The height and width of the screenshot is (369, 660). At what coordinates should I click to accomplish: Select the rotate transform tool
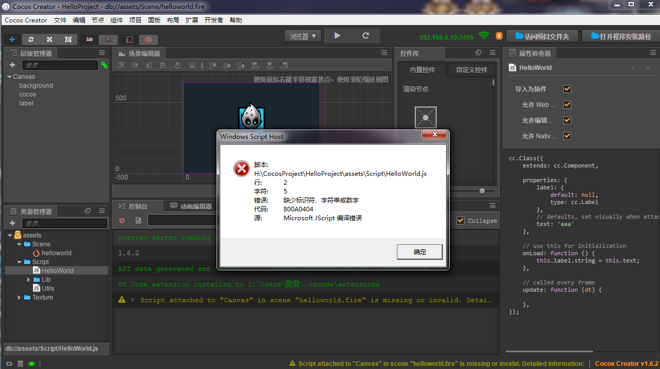[x=31, y=39]
